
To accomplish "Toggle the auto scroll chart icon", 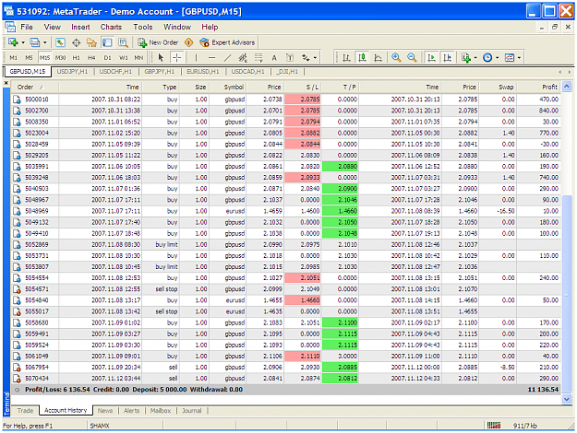I will [x=431, y=58].
